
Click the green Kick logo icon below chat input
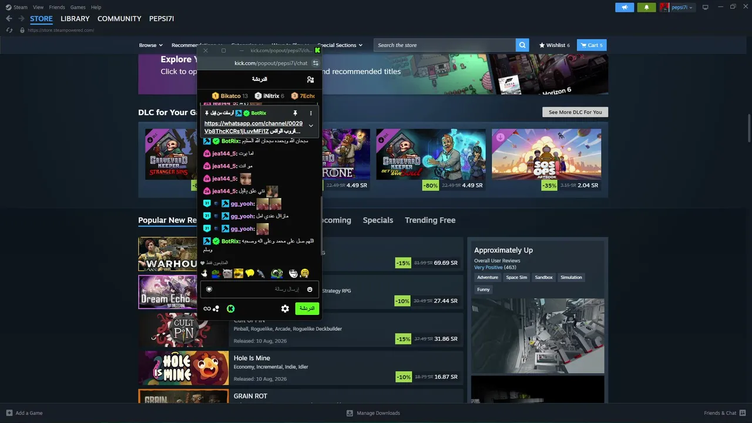click(x=231, y=308)
